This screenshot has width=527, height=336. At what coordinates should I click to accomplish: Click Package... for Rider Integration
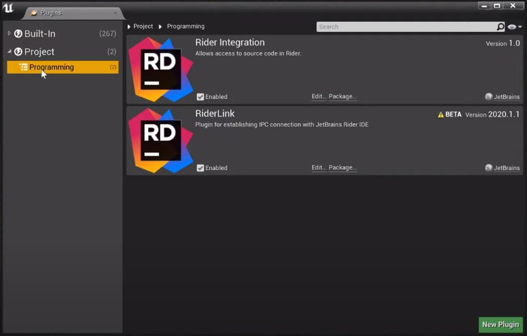(342, 96)
